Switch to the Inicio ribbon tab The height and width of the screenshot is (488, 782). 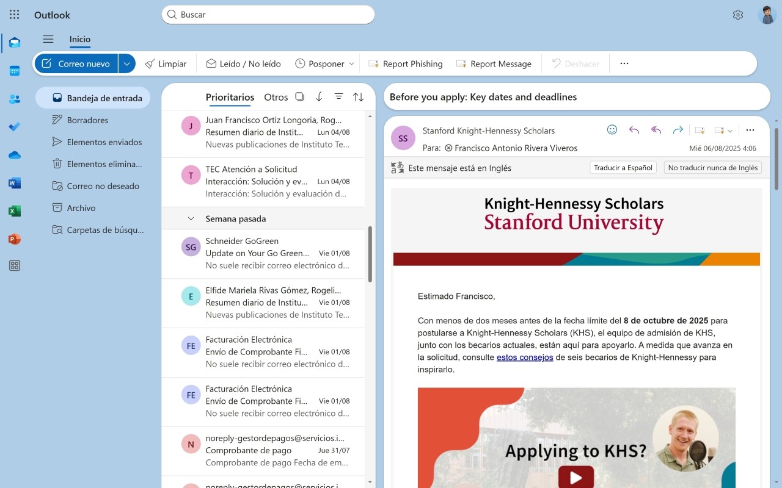tap(80, 39)
